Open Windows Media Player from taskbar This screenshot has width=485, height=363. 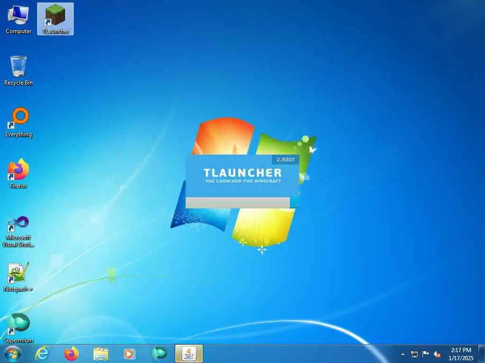(x=129, y=354)
